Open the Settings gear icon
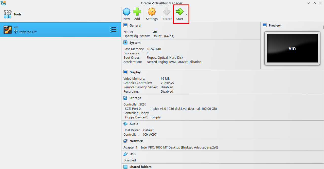Viewport: 324px width, 169px height. 152,12
